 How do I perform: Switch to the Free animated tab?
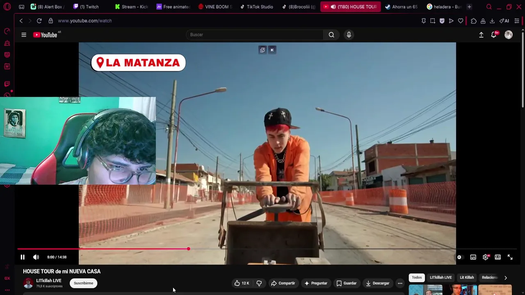pyautogui.click(x=173, y=7)
